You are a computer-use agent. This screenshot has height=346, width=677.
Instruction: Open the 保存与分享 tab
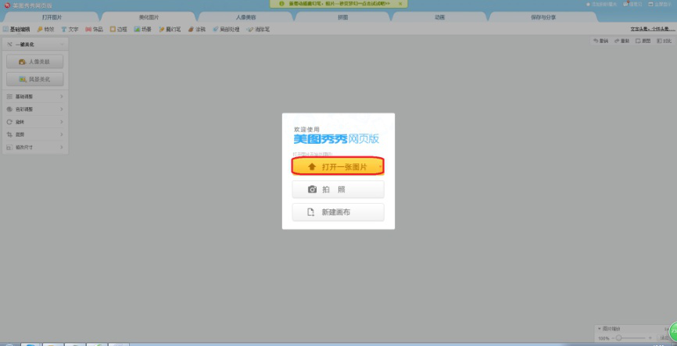537,16
